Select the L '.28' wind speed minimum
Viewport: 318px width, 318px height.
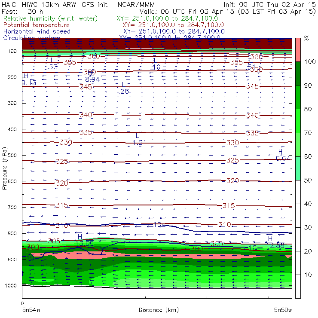point(124,89)
